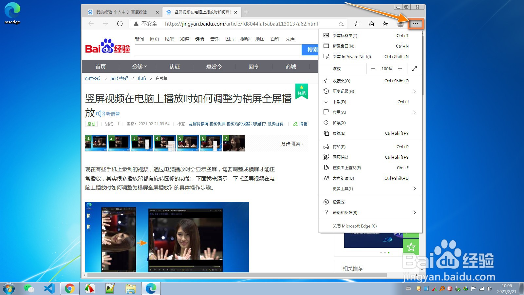524x295 pixels.
Task: Expand the 帮助和反馈(B) submenu
Action: click(x=370, y=212)
